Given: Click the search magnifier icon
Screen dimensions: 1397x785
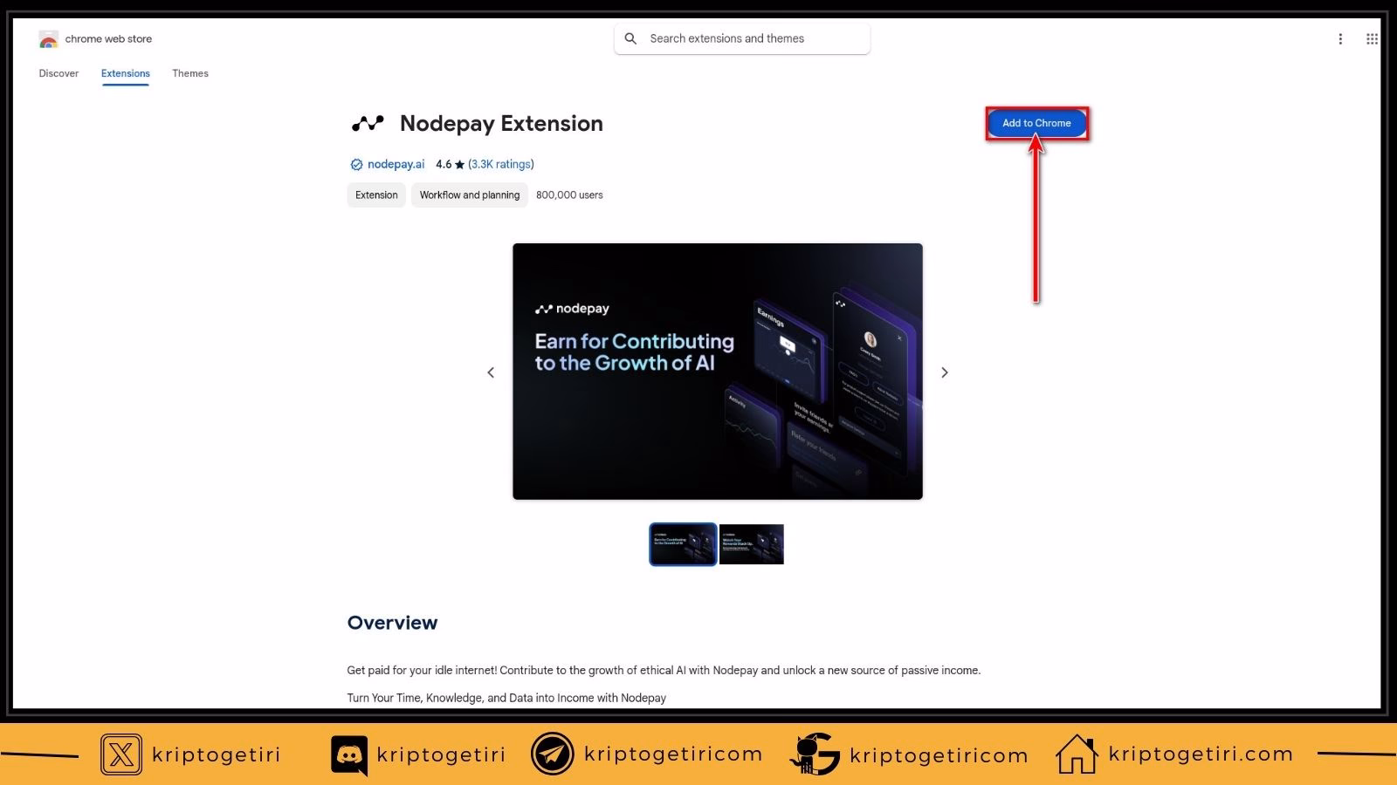Looking at the screenshot, I should pos(630,38).
